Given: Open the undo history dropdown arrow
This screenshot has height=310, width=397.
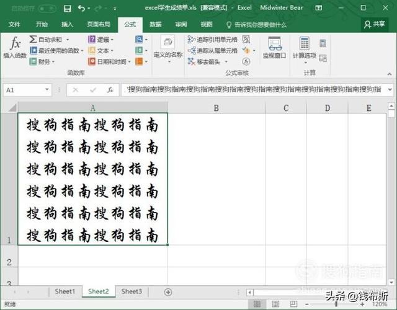Looking at the screenshot, I should [89, 9].
